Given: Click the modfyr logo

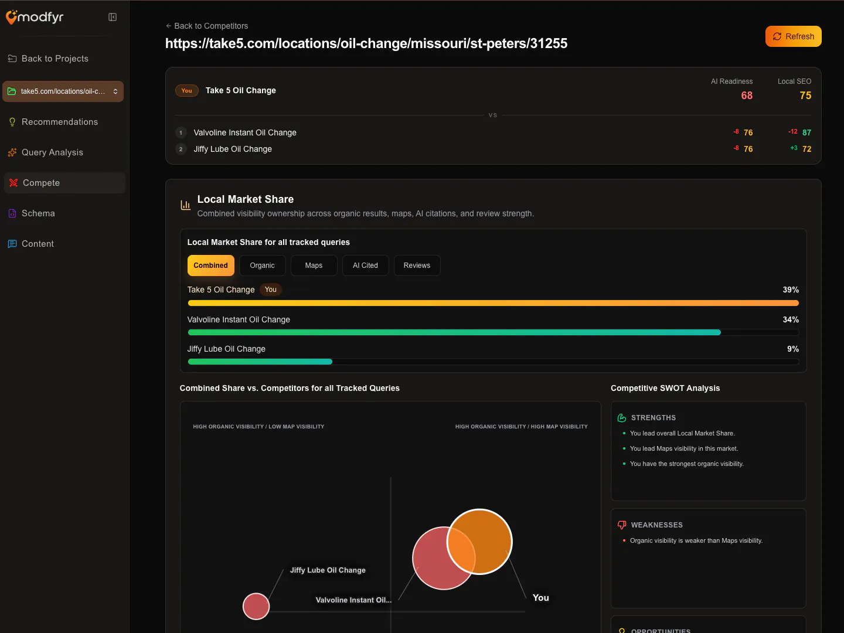Looking at the screenshot, I should [35, 17].
